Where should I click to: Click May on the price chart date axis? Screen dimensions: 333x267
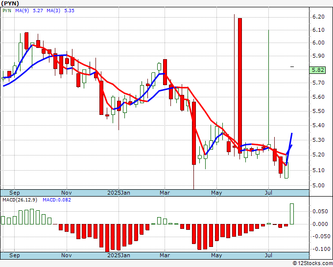pyautogui.click(x=216, y=193)
